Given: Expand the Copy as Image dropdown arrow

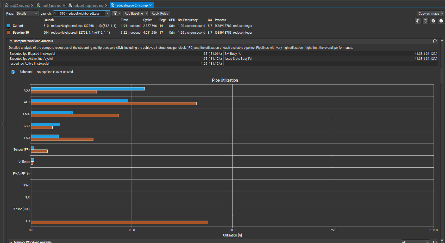Looking at the screenshot, I should 443,13.
